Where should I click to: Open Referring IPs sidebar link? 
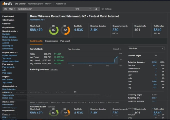[8, 46]
